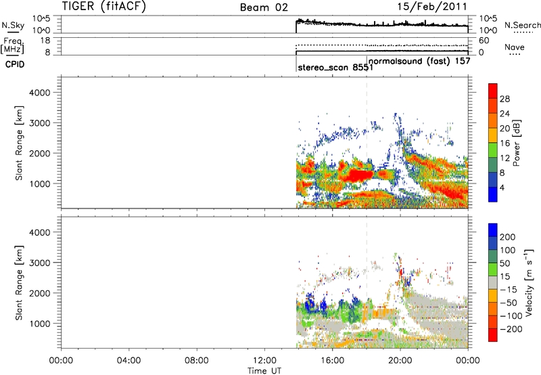The height and width of the screenshot is (375, 541).
Task: Click the 'Beam 02' header label
Action: [264, 7]
